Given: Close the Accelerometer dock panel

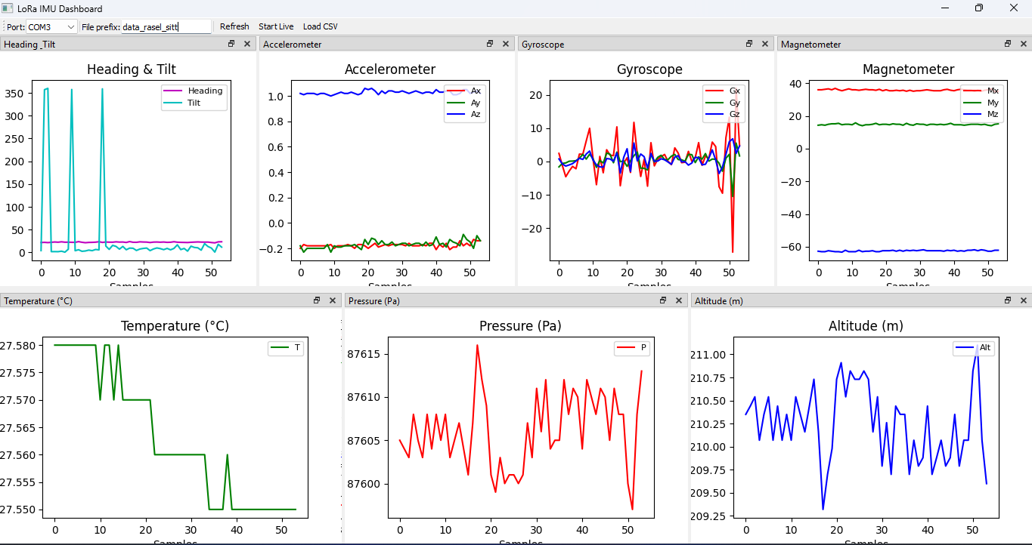Looking at the screenshot, I should (506, 44).
